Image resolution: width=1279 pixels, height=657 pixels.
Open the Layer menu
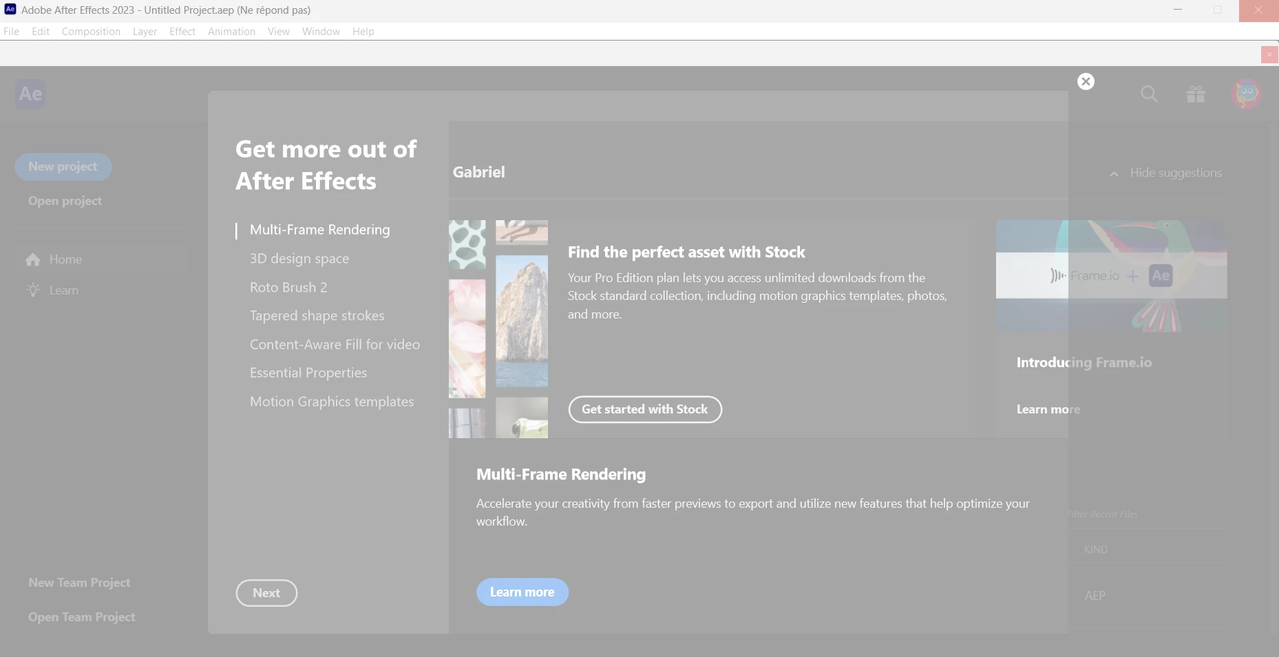[145, 32]
